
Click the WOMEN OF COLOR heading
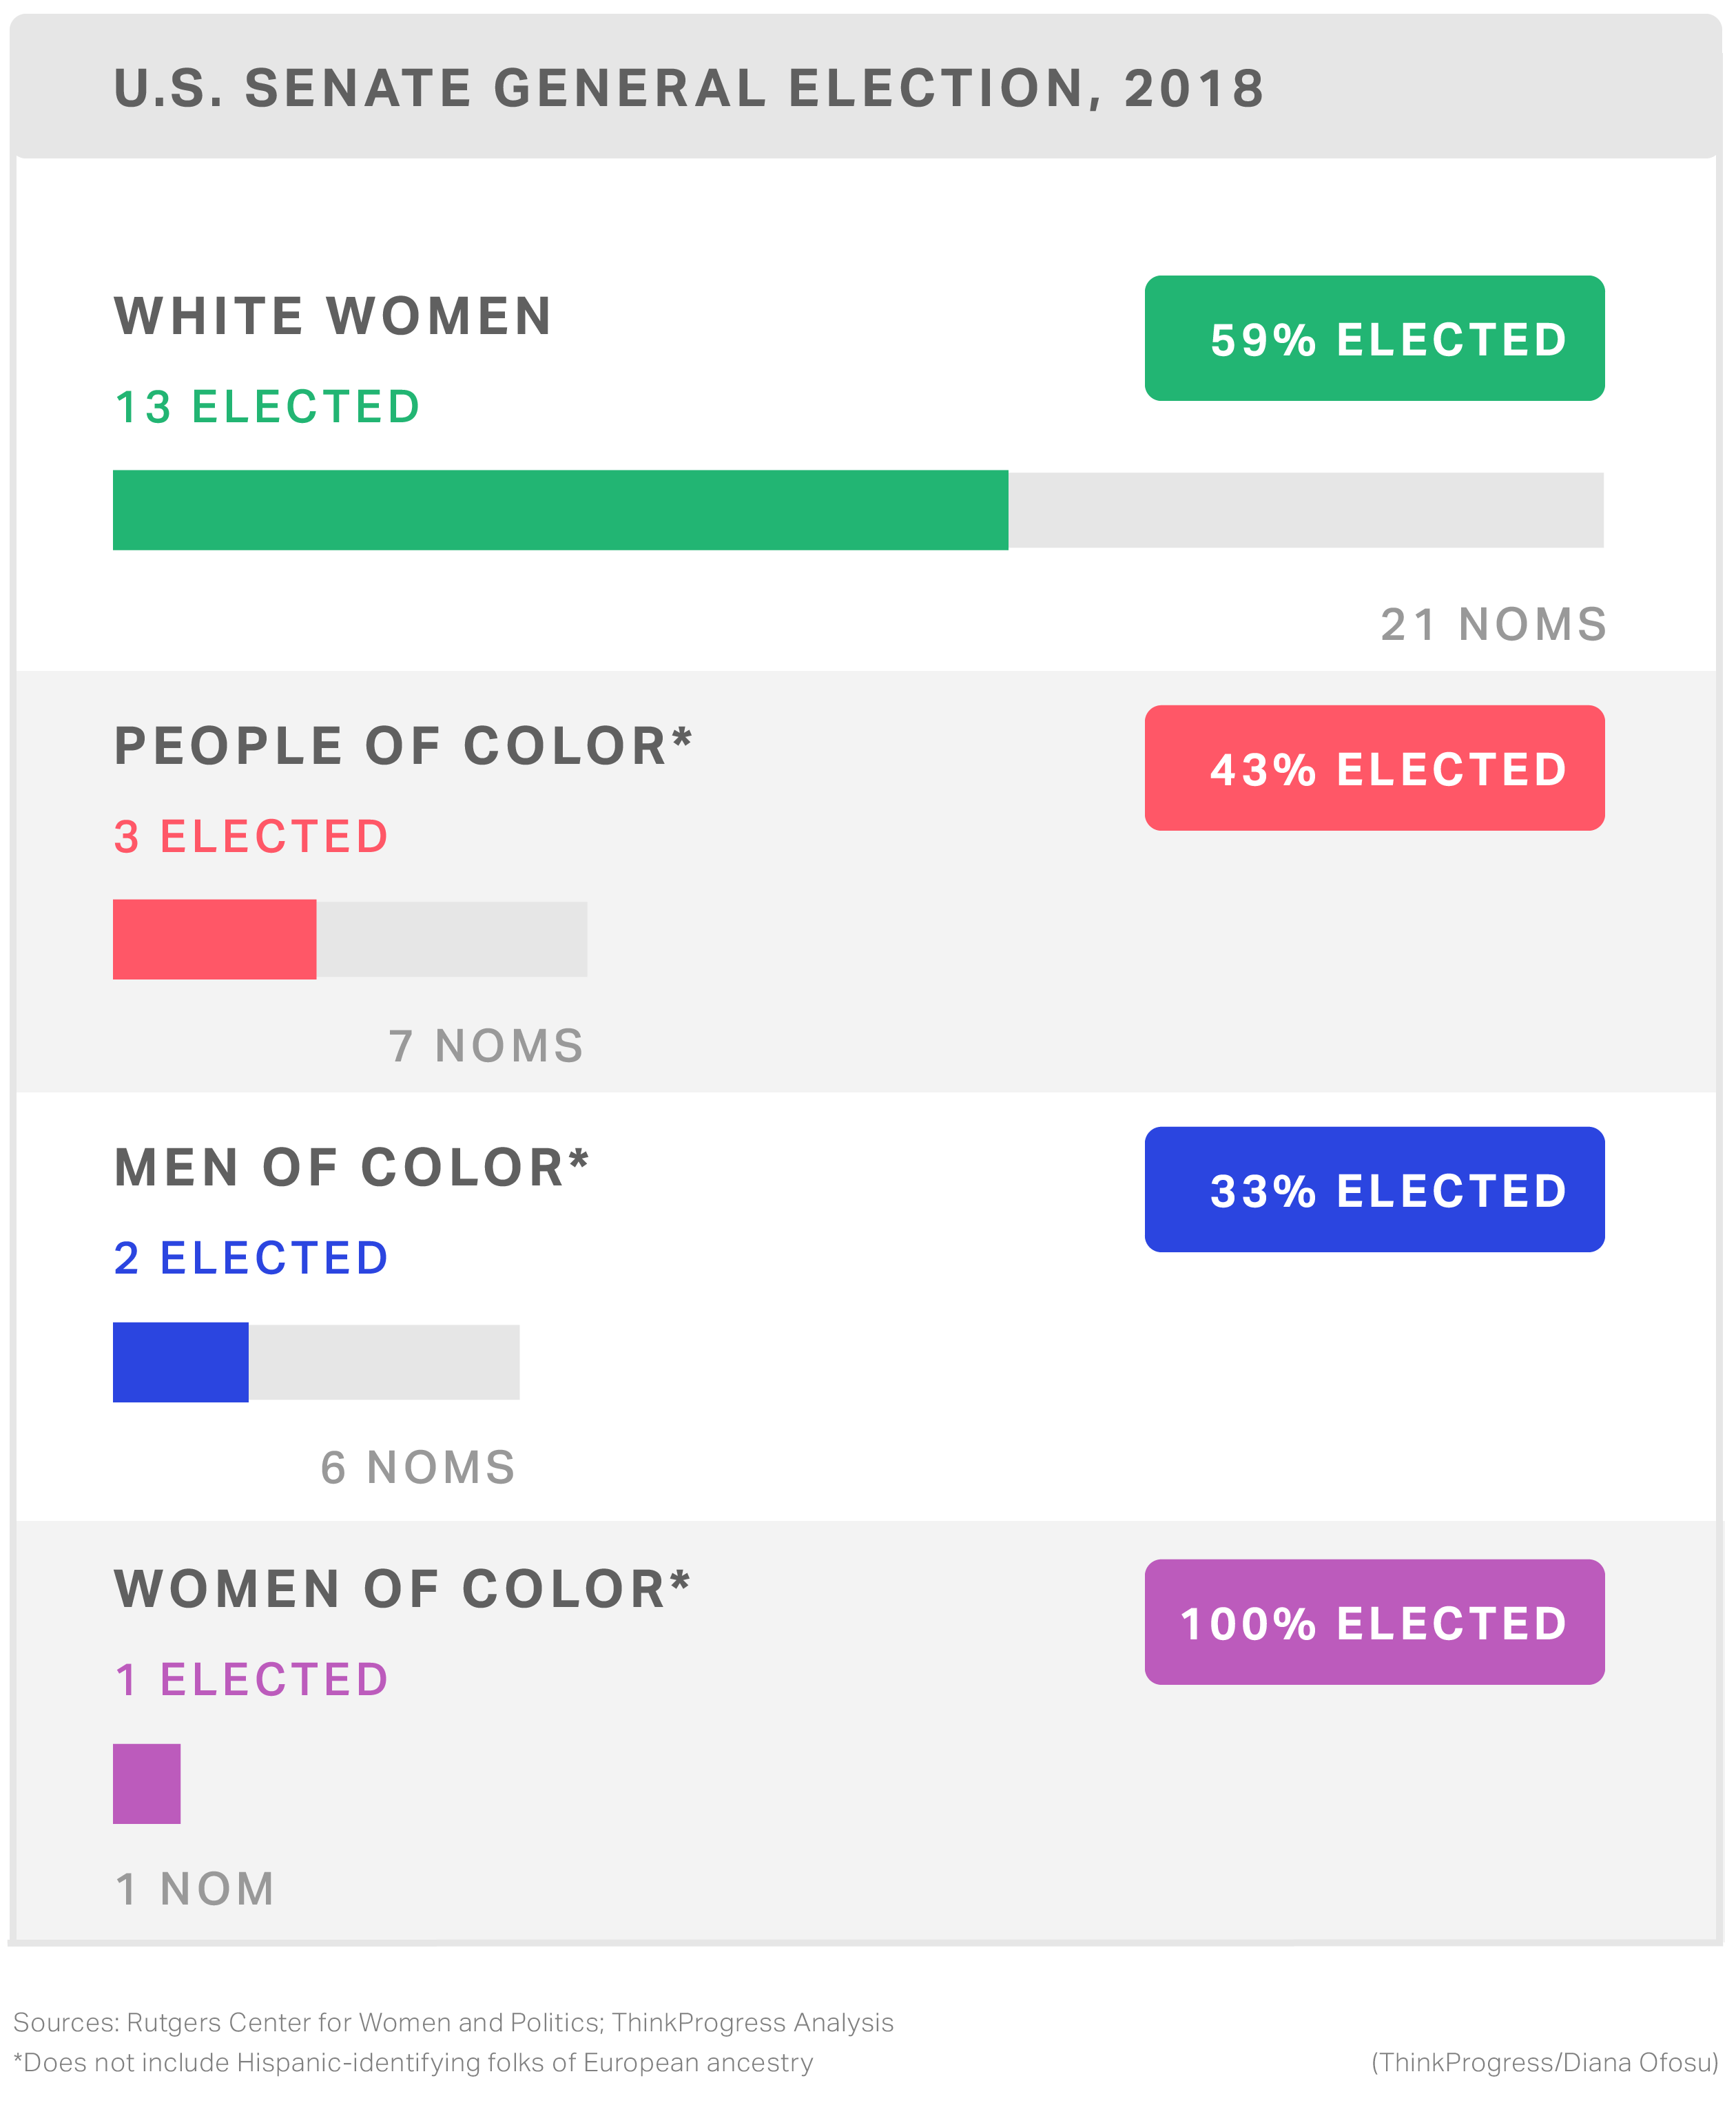click(402, 1589)
